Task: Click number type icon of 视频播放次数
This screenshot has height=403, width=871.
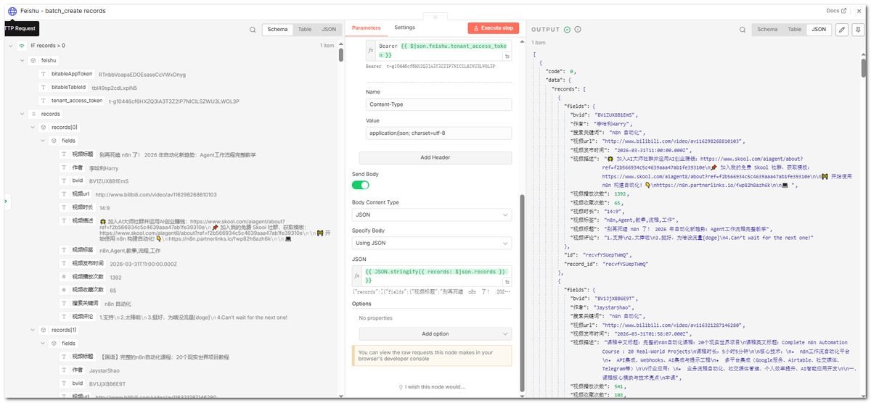Action: pos(65,277)
